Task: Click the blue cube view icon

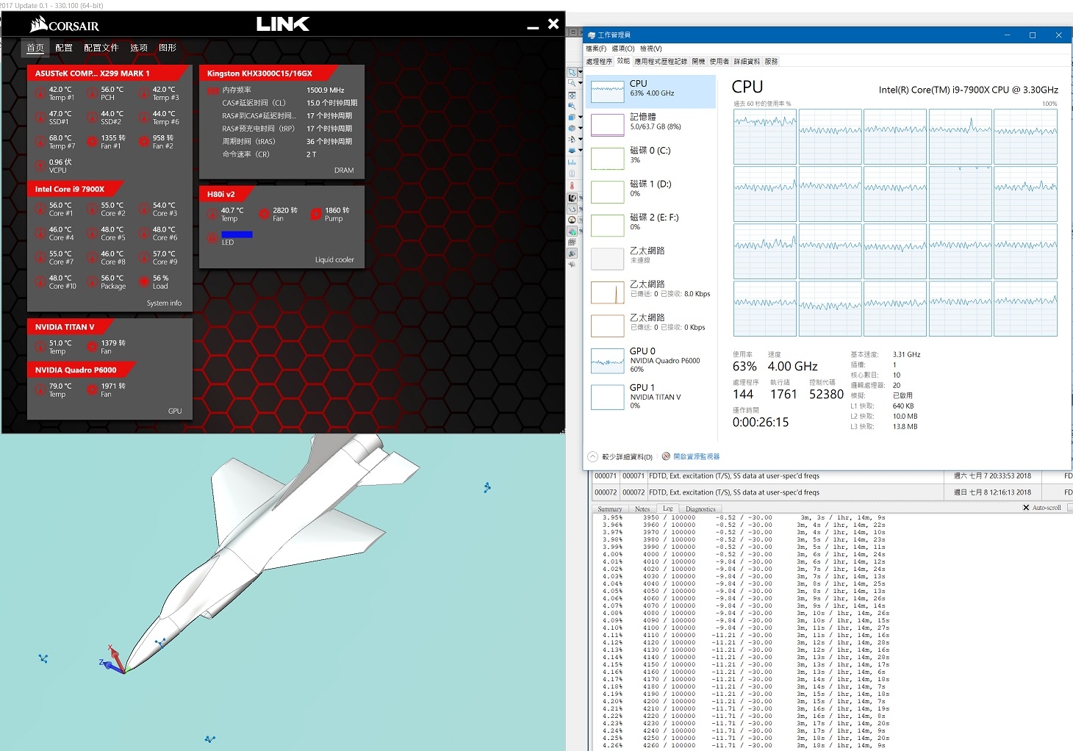Action: pyautogui.click(x=572, y=117)
